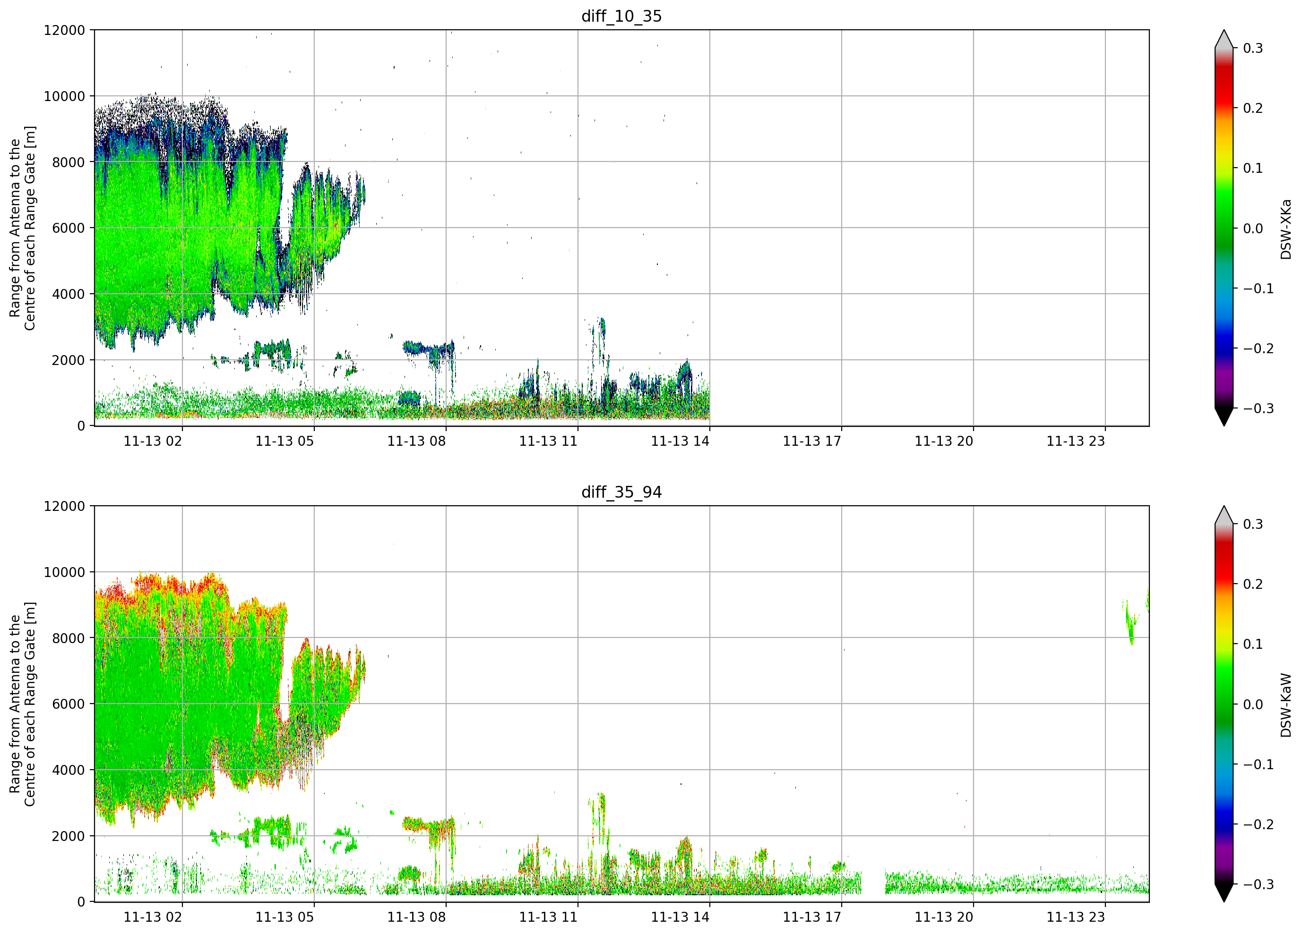Screen dimensions: 1302x934
Task: Click the 0.0 tick on DSW-XKa colorbar
Action: pyautogui.click(x=1253, y=229)
